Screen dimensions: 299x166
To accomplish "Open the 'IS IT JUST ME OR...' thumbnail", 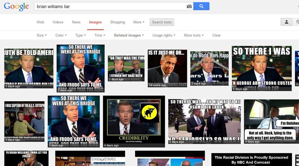I will tap(167, 68).
